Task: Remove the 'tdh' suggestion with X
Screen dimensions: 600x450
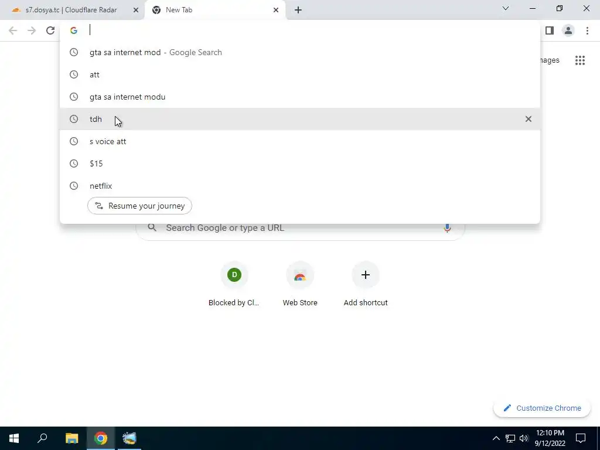Action: pos(528,119)
